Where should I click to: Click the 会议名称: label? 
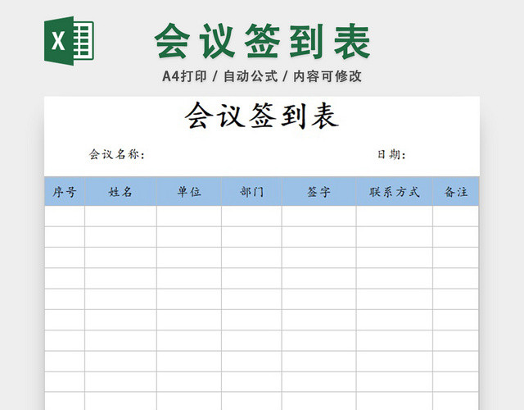tap(117, 154)
